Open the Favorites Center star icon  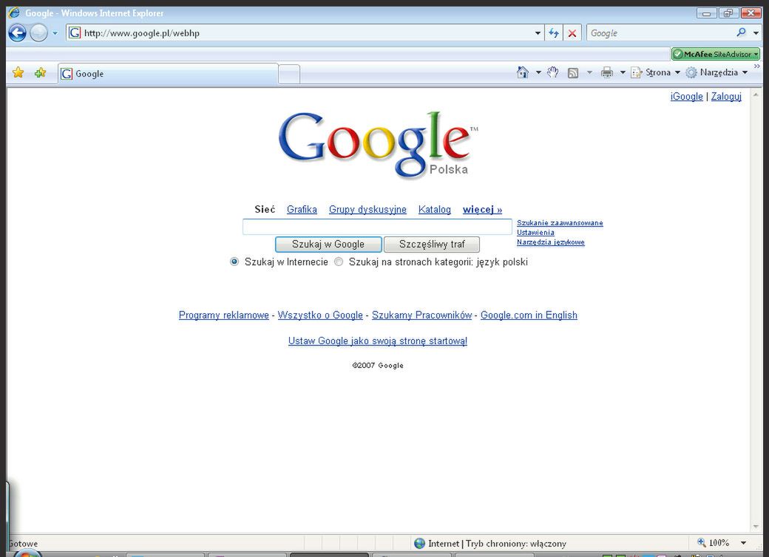[18, 73]
